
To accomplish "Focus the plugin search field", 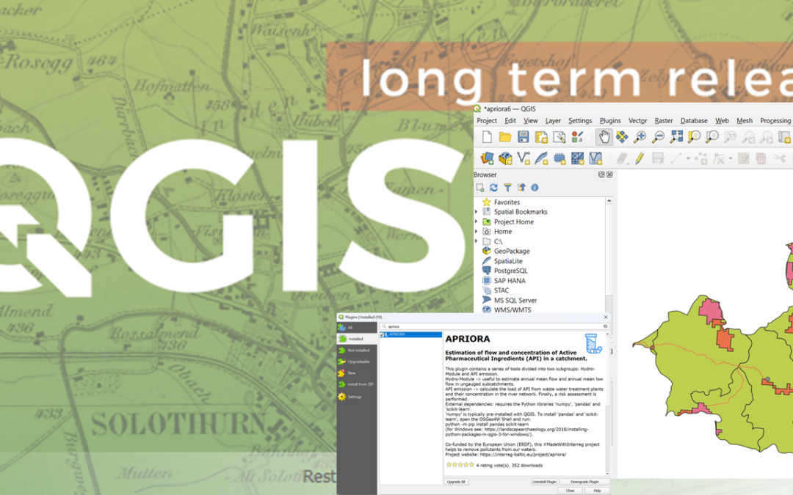I will (x=494, y=326).
